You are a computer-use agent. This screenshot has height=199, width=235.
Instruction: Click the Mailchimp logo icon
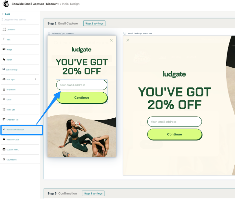click(6, 4)
